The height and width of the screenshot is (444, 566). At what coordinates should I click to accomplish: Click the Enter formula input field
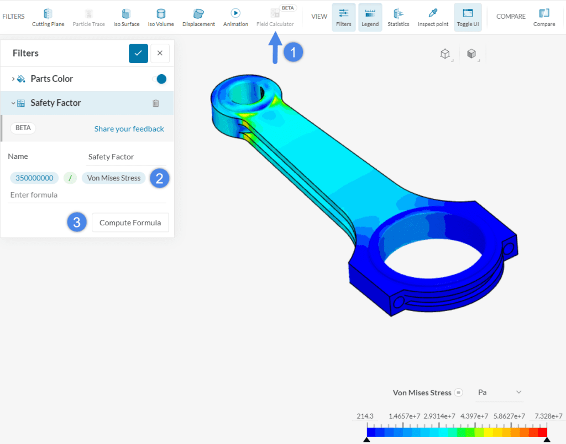pos(87,195)
